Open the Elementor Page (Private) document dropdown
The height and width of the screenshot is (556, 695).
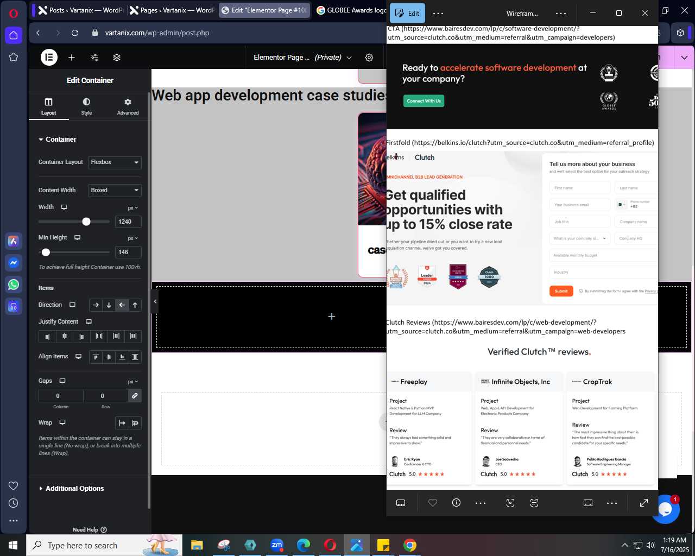pyautogui.click(x=302, y=58)
